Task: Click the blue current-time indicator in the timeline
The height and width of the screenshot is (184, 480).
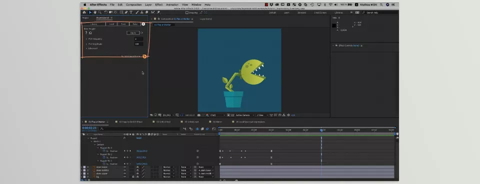Action: coord(321,130)
